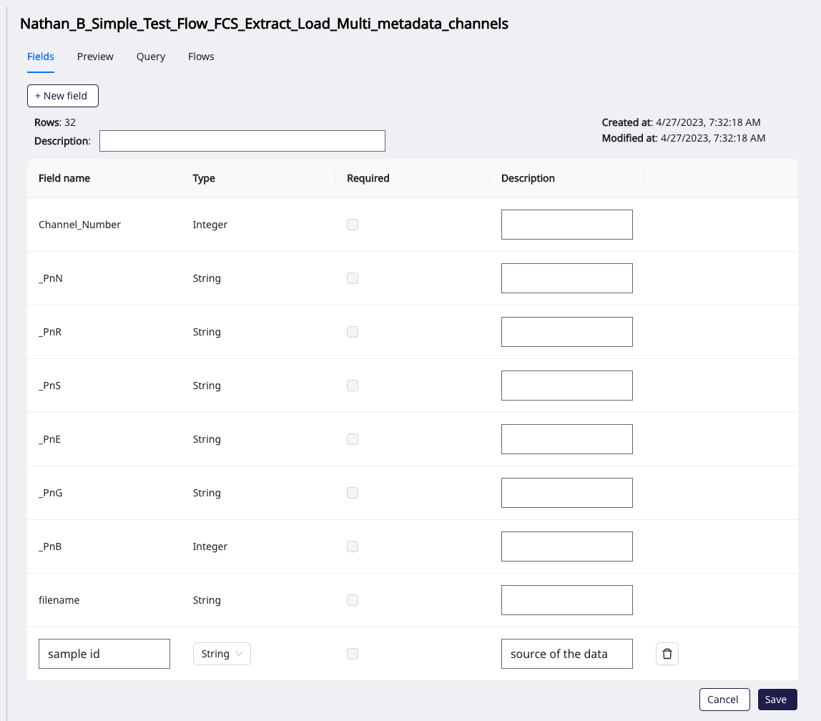Image resolution: width=821 pixels, height=721 pixels.
Task: Toggle Required checkbox for _PnN
Action: tap(353, 278)
